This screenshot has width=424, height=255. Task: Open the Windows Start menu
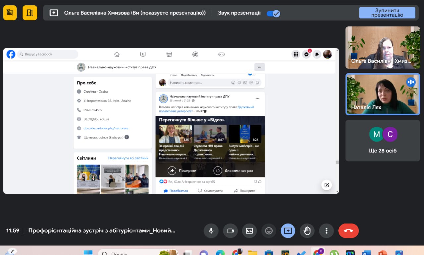click(88, 253)
